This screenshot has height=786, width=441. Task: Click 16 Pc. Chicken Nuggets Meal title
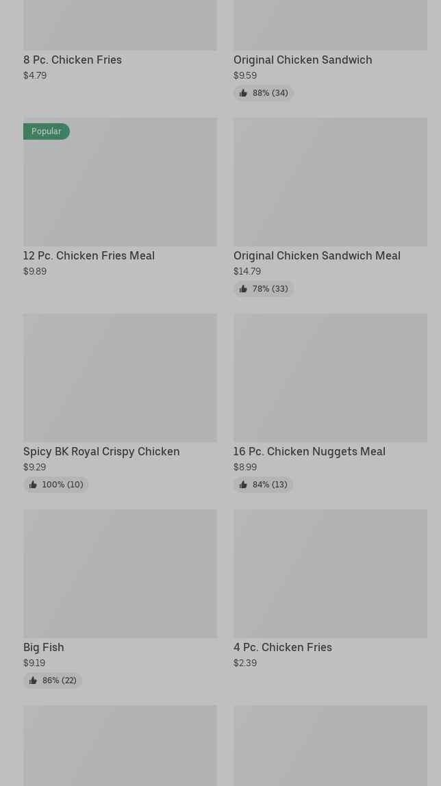coord(310,451)
